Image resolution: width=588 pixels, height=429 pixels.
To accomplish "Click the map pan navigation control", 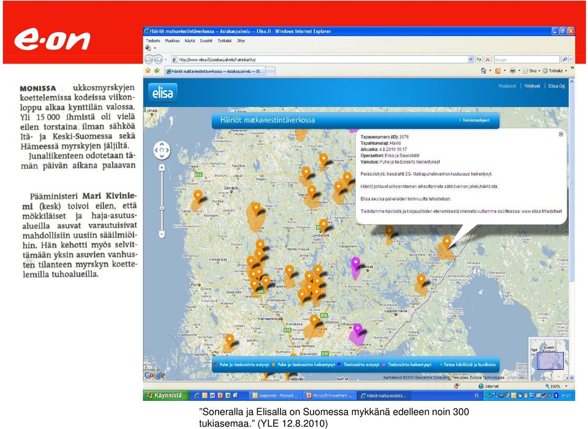I will [x=162, y=151].
